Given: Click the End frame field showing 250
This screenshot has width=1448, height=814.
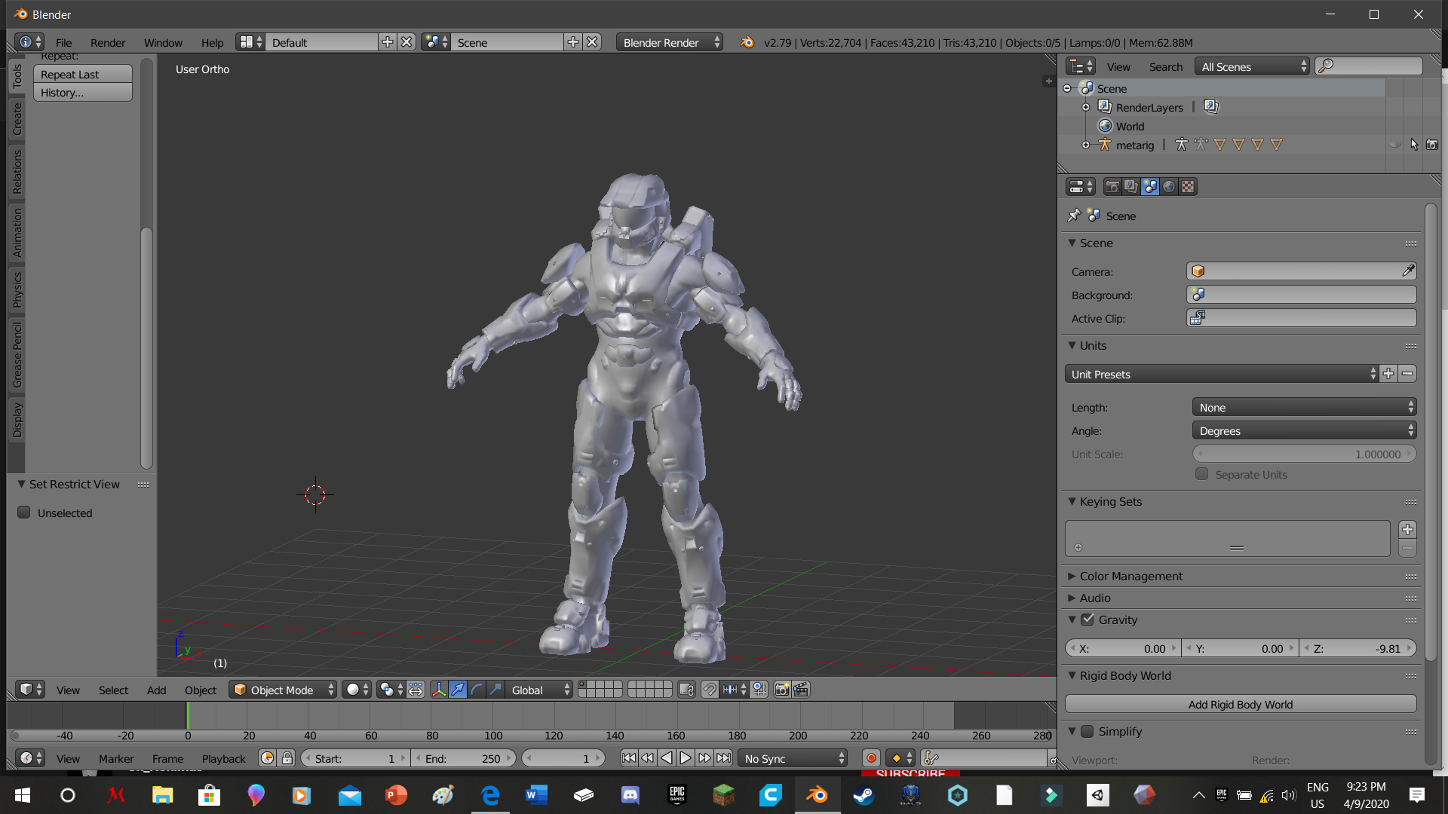Looking at the screenshot, I should [x=463, y=758].
